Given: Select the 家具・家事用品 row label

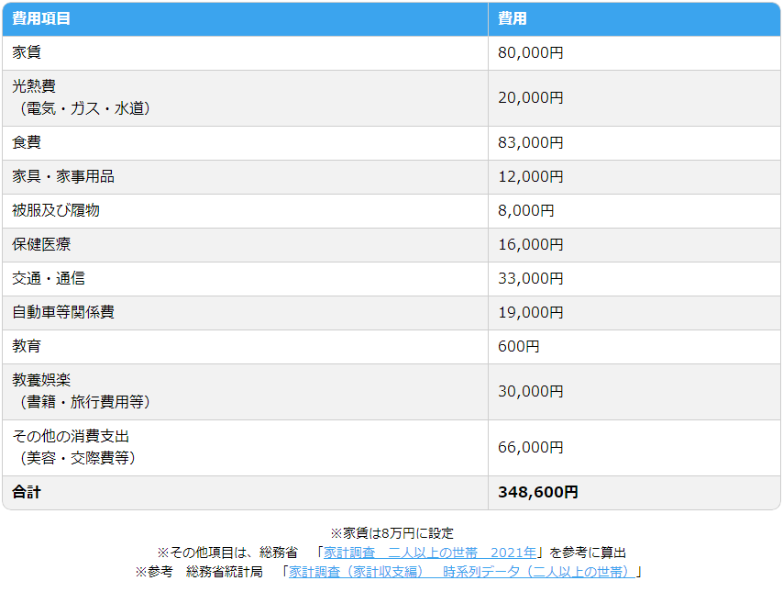Looking at the screenshot, I should [x=63, y=177].
